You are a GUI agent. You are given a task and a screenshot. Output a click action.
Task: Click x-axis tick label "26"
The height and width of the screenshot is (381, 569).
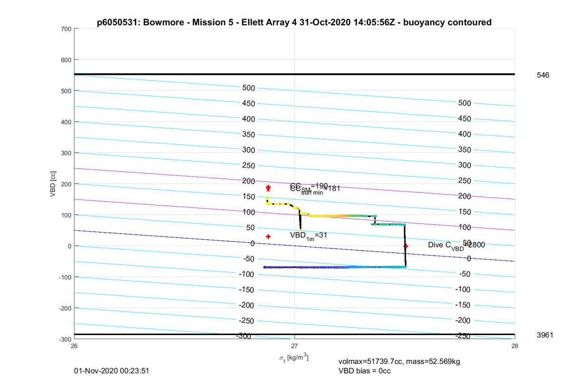click(74, 346)
